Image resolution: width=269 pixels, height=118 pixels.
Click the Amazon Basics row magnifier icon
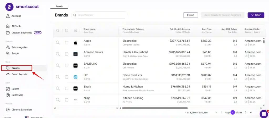[x=58, y=54]
